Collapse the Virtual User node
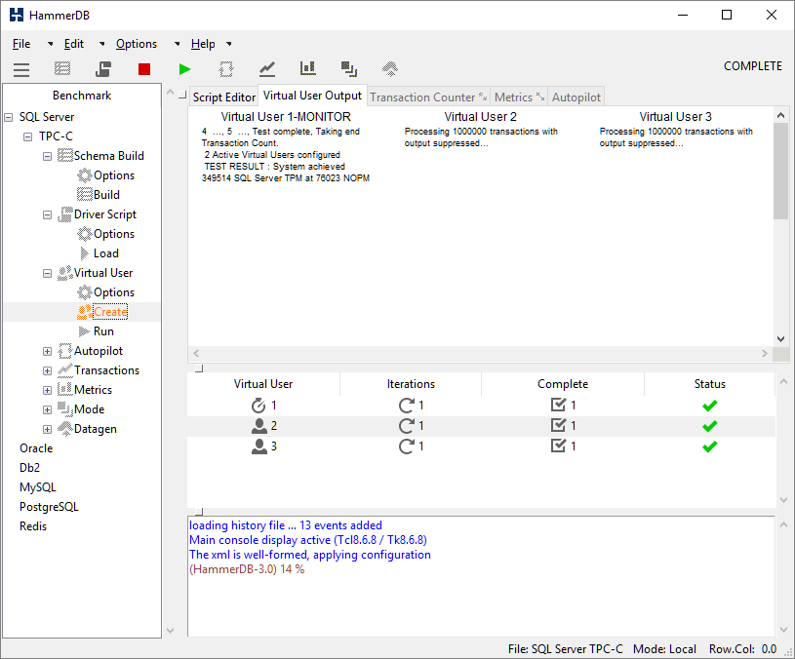The image size is (795, 659). click(47, 274)
